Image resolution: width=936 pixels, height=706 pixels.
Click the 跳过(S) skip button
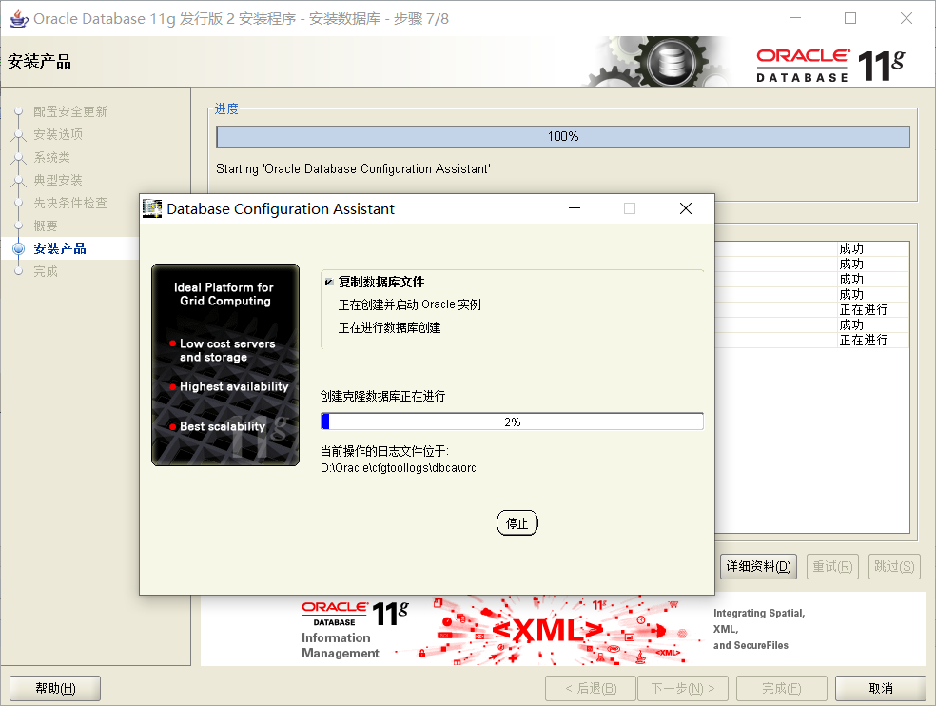tap(894, 566)
